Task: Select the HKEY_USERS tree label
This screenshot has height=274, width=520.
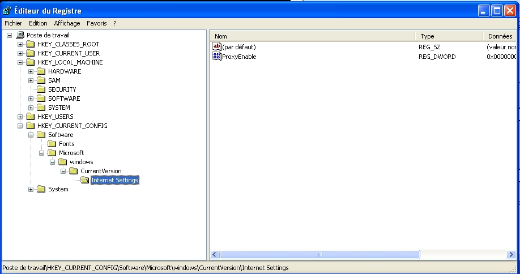Action: tap(56, 117)
